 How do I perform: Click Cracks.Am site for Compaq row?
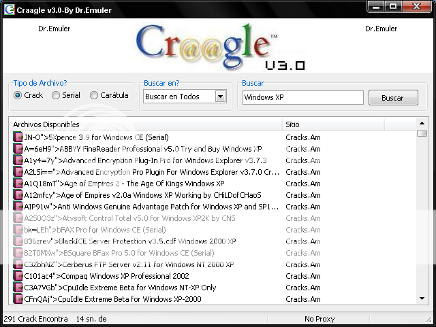pyautogui.click(x=302, y=276)
